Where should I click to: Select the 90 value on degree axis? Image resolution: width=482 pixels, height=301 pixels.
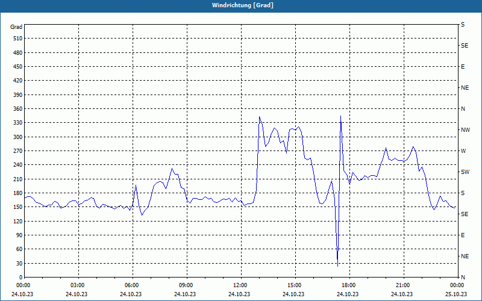(x=19, y=235)
